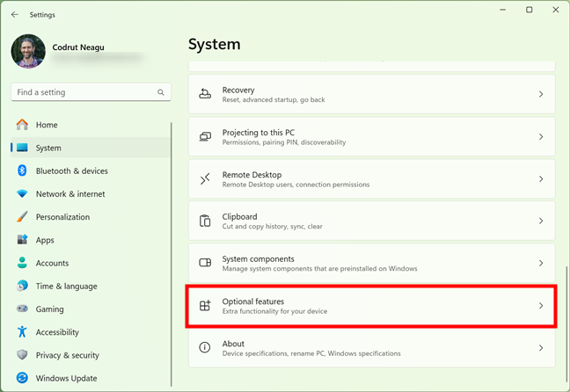Minimize the Settings window
The width and height of the screenshot is (570, 392).
503,10
